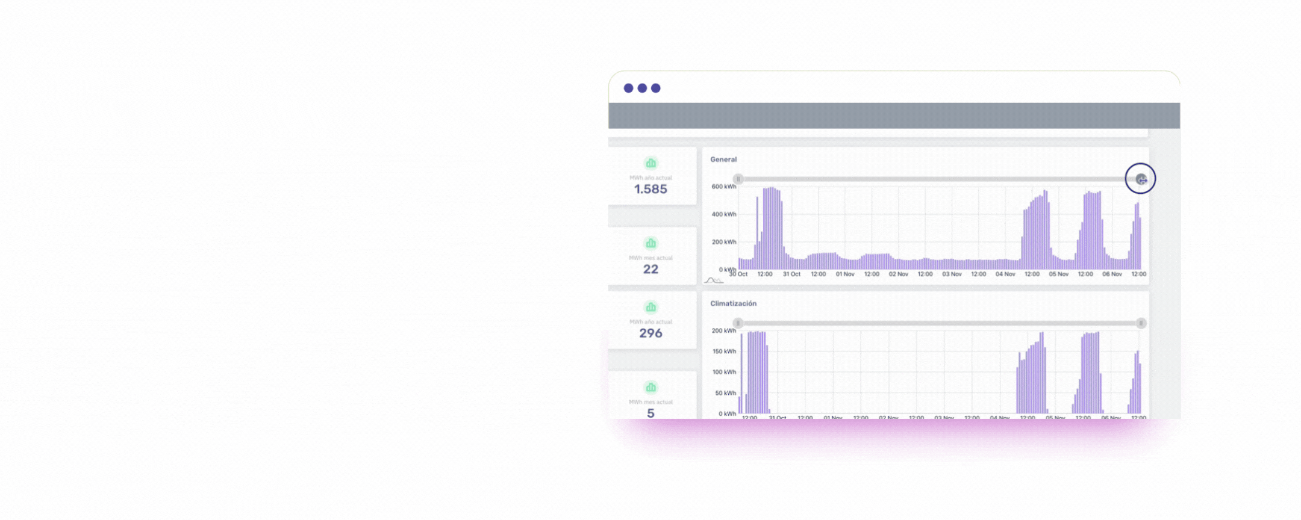
Task: Click the General chart left range slider handle
Action: (738, 179)
